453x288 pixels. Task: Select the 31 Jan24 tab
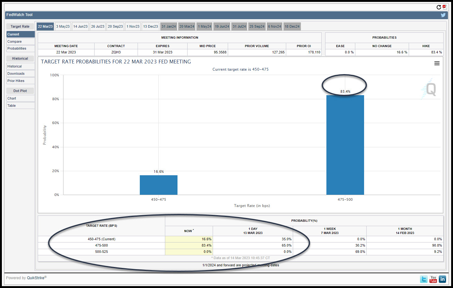click(169, 26)
